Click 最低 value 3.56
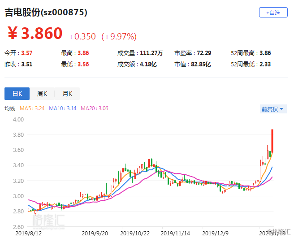Viewport: 294px width, 238px height. tap(83, 65)
